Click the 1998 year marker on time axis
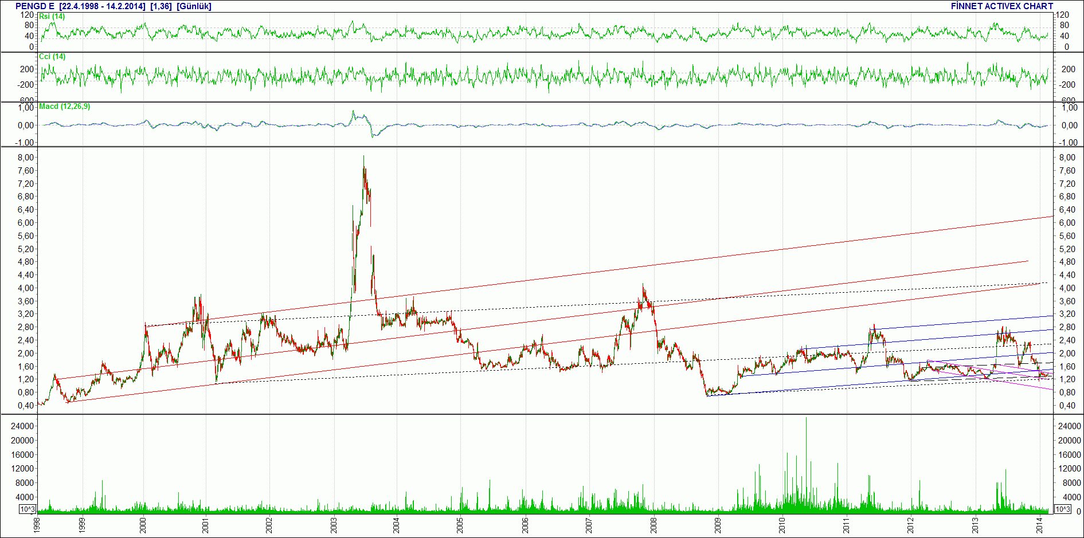 (36, 525)
